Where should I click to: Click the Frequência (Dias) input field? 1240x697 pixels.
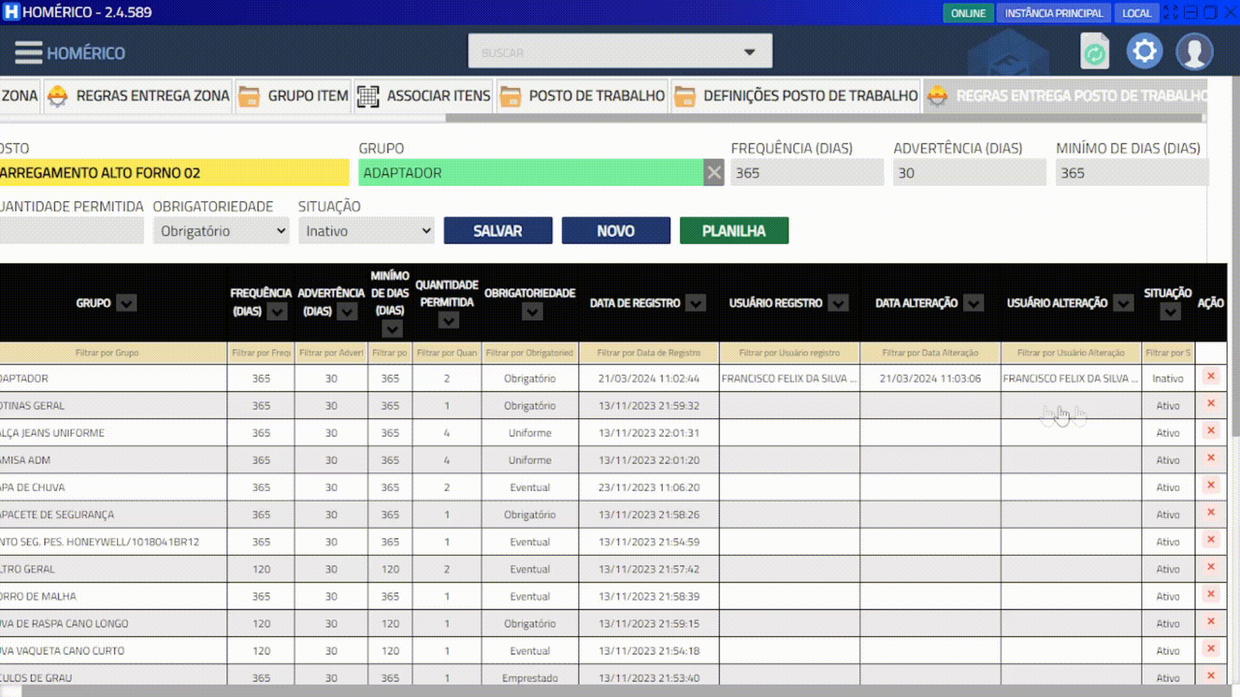pos(807,173)
